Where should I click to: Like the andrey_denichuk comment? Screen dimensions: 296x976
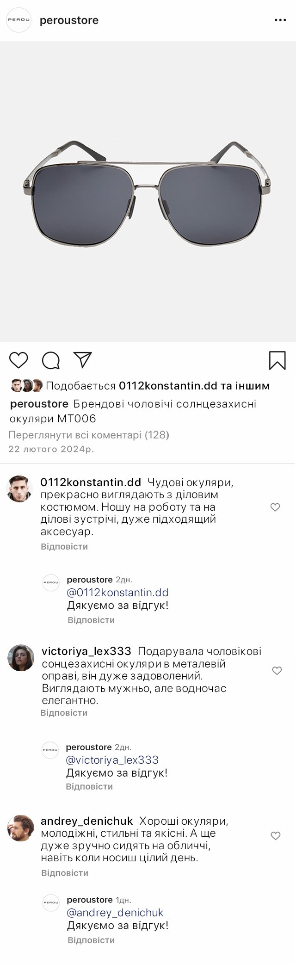point(276,836)
